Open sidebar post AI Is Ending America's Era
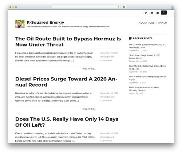Viewport: 182px width, 154px height. coord(144,89)
